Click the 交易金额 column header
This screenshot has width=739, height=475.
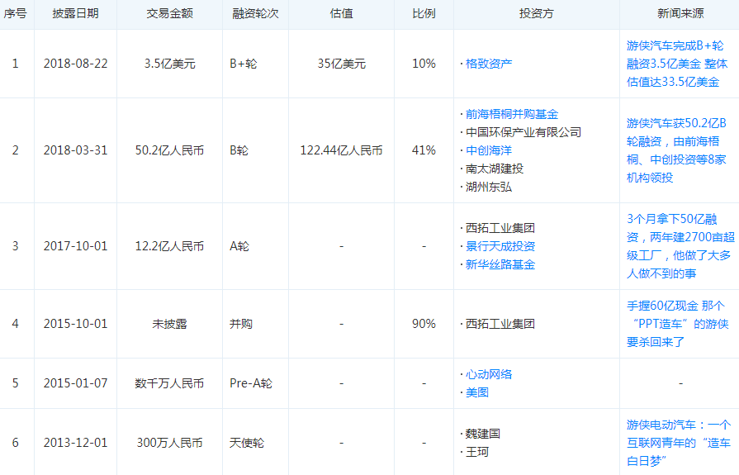[169, 14]
